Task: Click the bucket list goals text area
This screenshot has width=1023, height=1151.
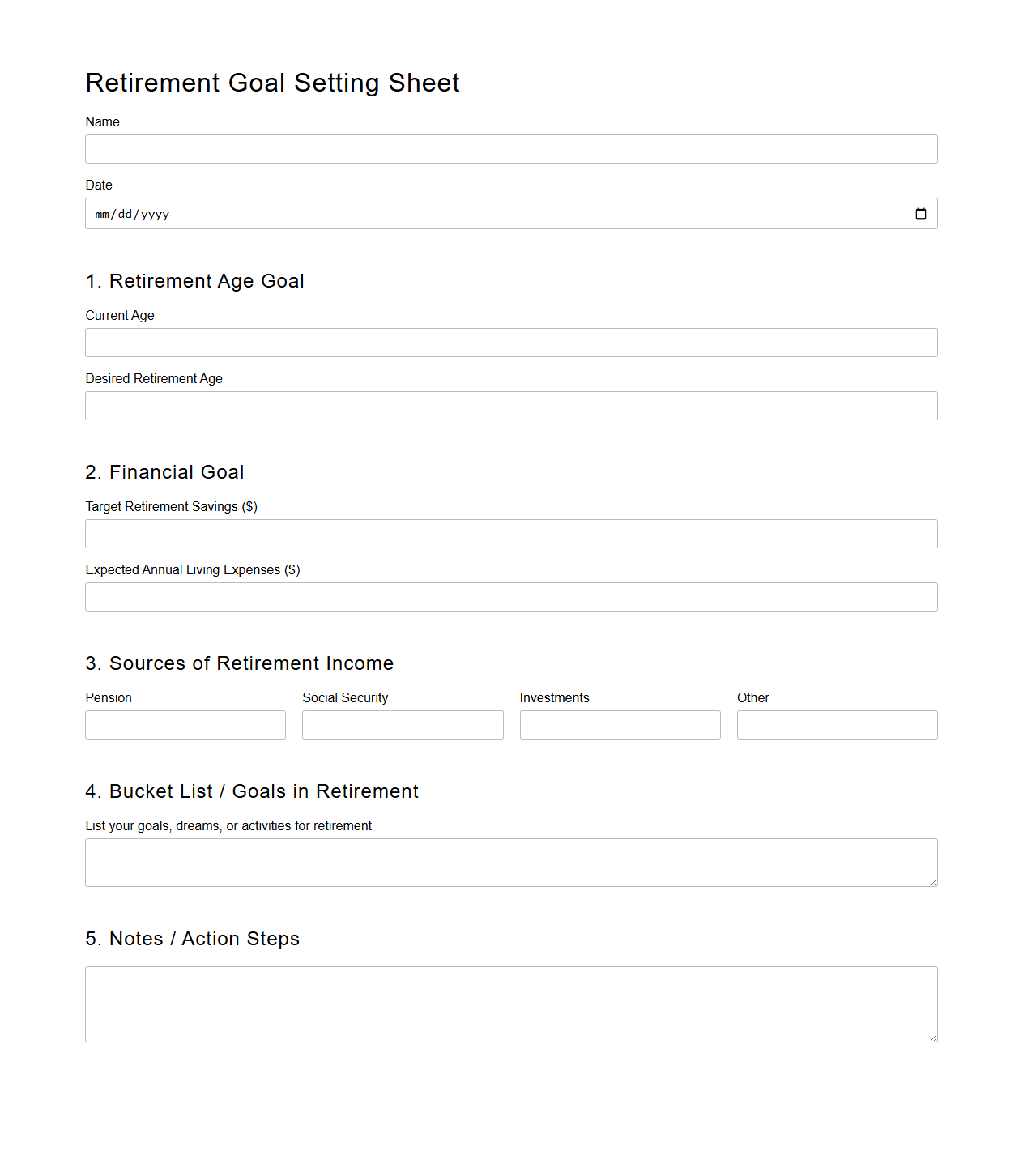Action: (510, 862)
